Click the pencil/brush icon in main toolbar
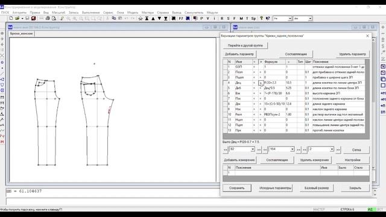The image size is (386, 217). pyautogui.click(x=62, y=19)
